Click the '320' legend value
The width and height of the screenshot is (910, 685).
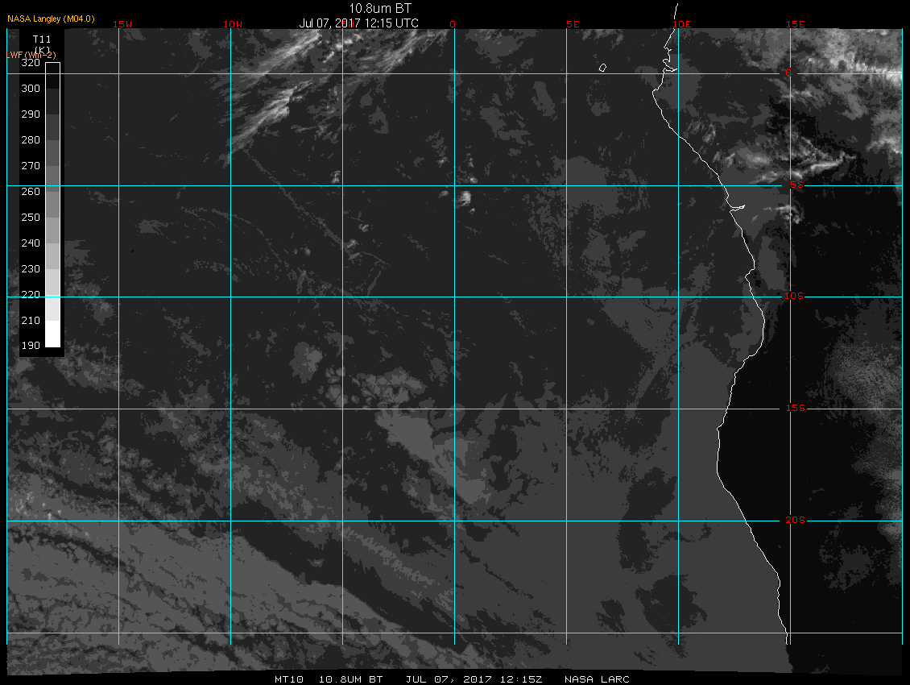31,63
